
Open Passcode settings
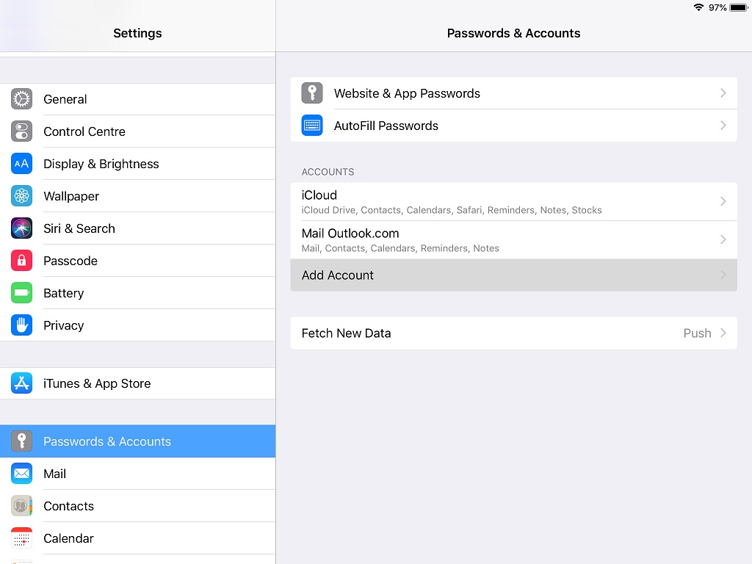137,261
